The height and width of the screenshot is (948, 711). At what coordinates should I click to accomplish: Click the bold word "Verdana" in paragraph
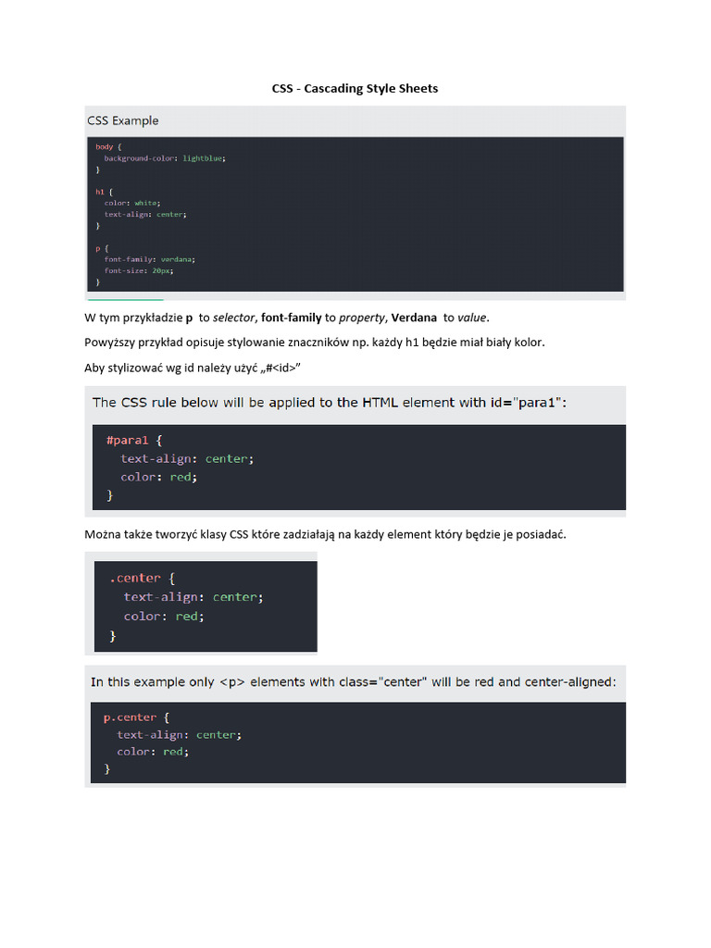point(414,318)
